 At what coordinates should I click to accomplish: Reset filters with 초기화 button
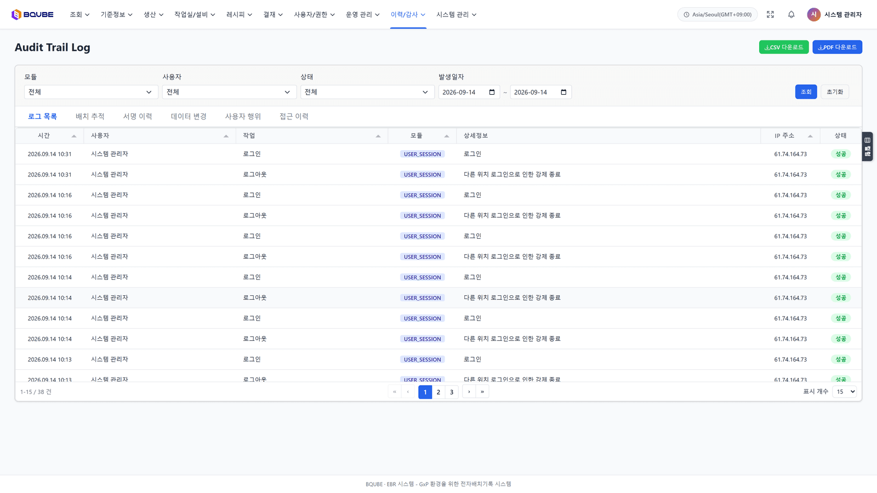(x=835, y=92)
